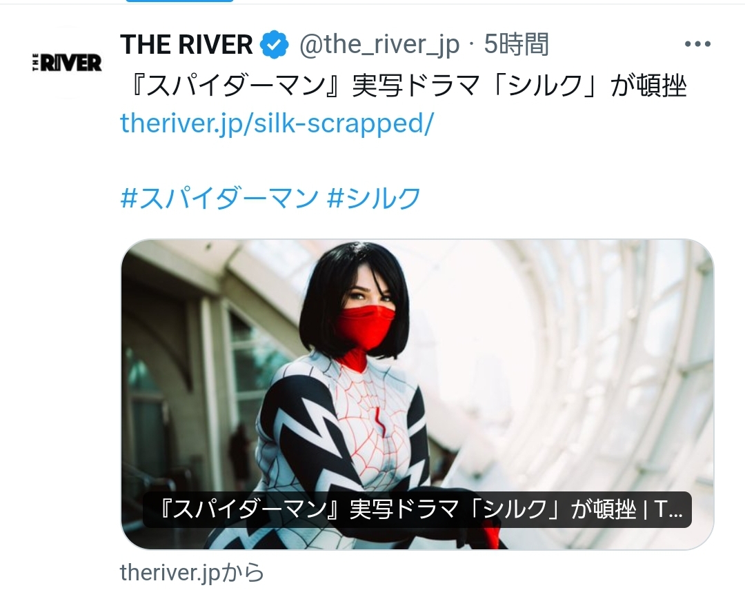Select the blue active tab indicator at top

tap(179, 1)
